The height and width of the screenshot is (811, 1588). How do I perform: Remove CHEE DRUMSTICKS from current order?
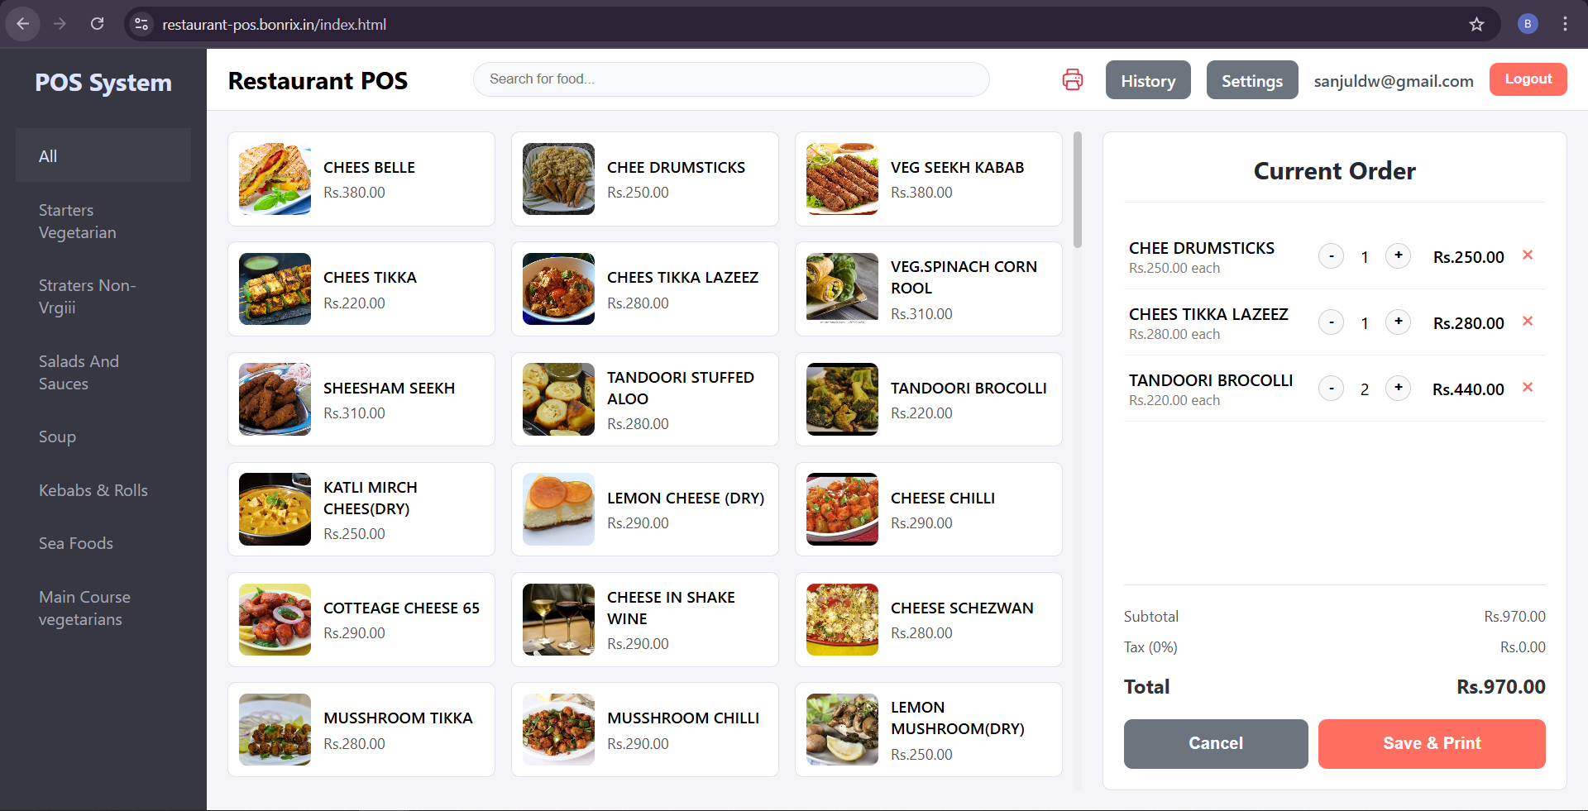point(1528,255)
